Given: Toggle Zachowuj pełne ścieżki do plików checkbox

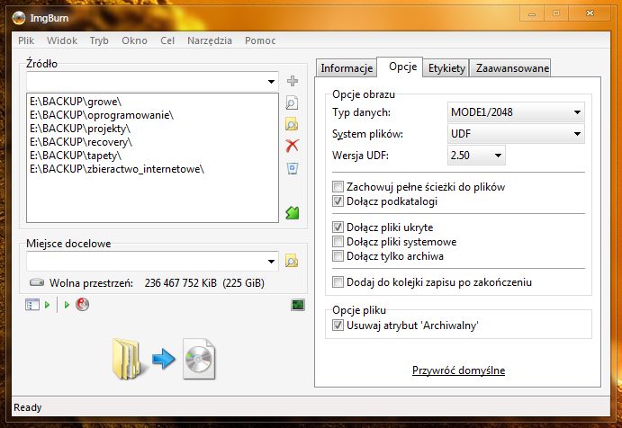Looking at the screenshot, I should tap(338, 187).
